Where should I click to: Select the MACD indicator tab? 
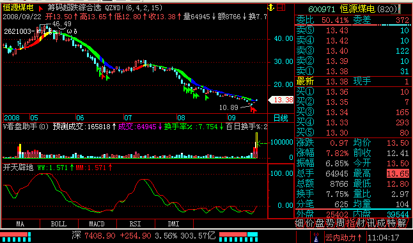click(x=97, y=224)
